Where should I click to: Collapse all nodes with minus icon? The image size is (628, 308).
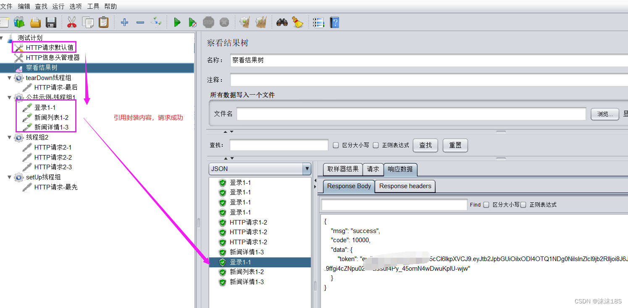[140, 22]
